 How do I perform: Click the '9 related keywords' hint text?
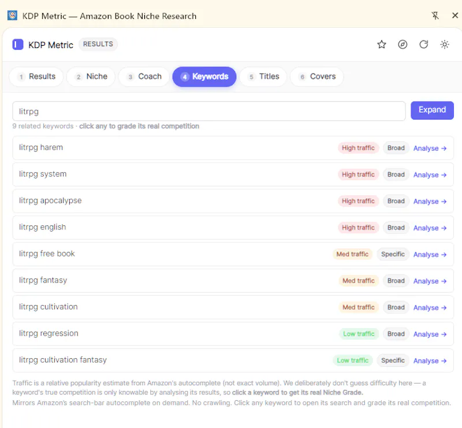[x=43, y=126]
